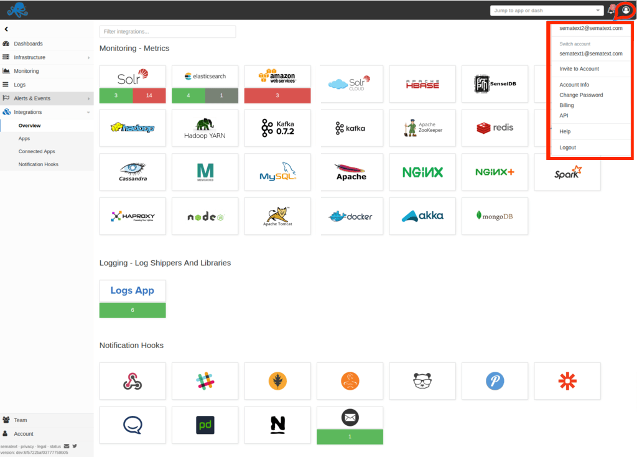Select the blue P Pushover hook

(495, 381)
